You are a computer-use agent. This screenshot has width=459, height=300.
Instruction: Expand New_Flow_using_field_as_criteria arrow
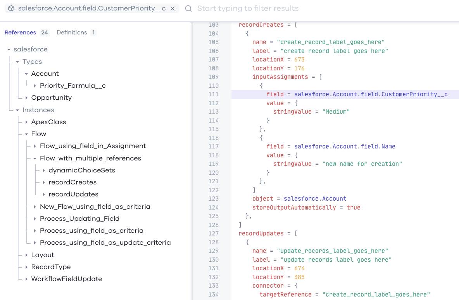35,206
